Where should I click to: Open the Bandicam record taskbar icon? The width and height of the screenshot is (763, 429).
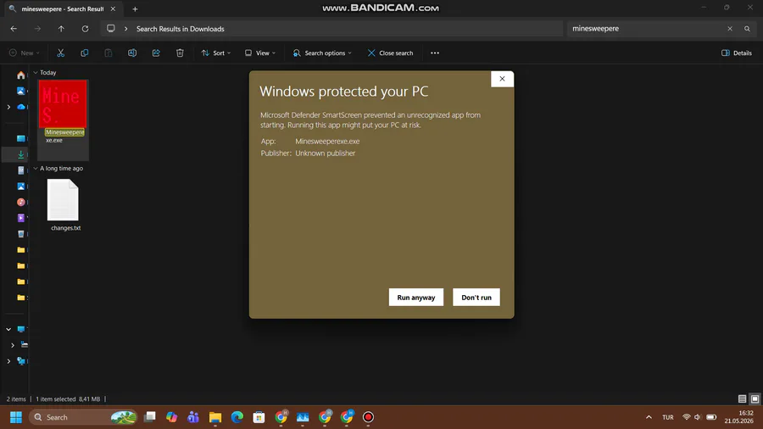[x=369, y=417]
